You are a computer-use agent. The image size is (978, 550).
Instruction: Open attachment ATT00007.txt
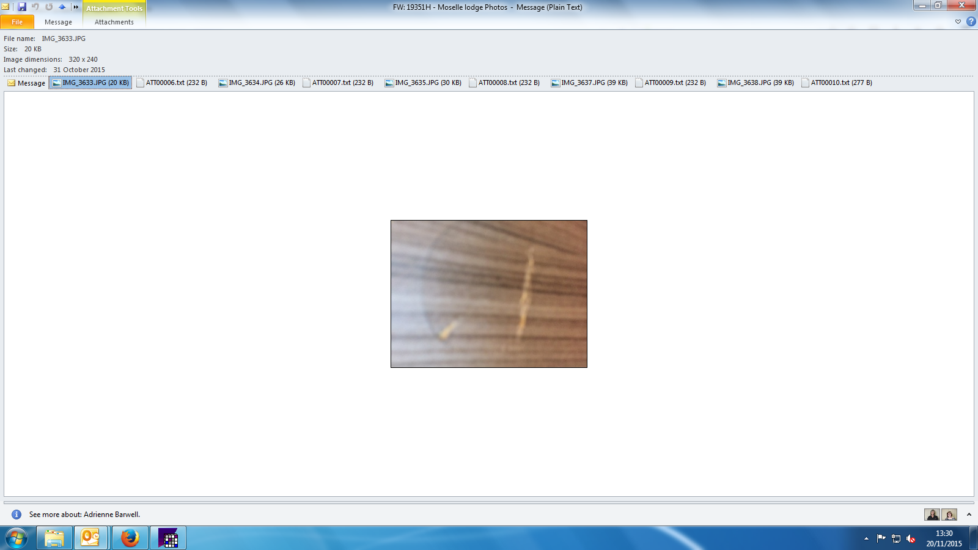(338, 83)
